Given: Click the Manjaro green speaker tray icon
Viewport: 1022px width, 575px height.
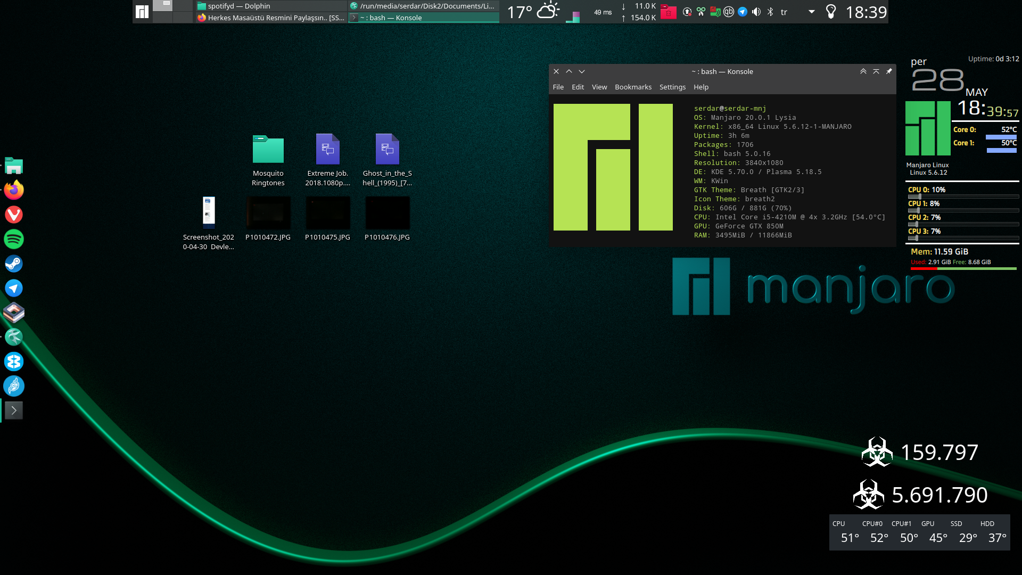Looking at the screenshot, I should pyautogui.click(x=715, y=12).
